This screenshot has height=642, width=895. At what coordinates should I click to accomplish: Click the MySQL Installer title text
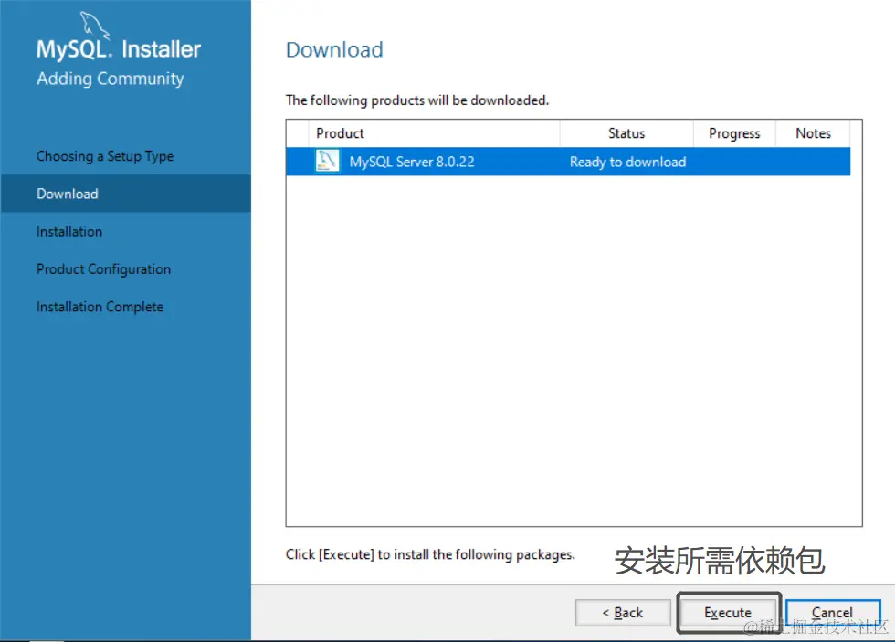119,49
